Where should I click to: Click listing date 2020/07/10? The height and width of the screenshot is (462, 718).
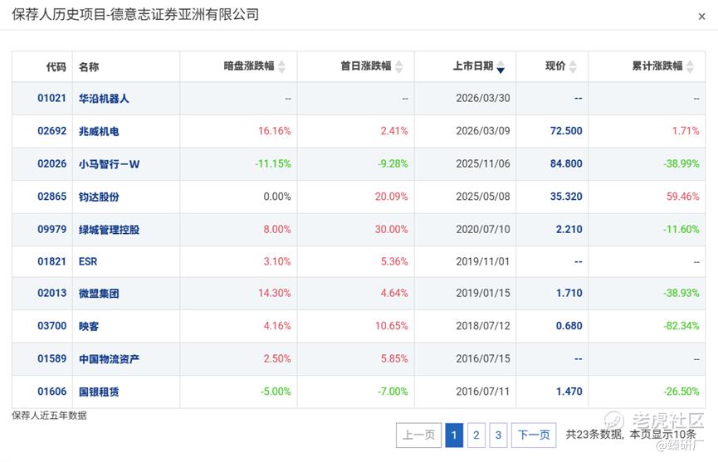482,229
